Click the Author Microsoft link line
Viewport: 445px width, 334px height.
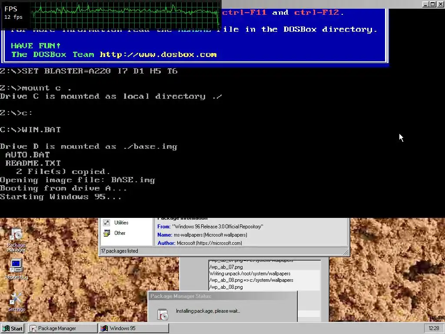[199, 243]
